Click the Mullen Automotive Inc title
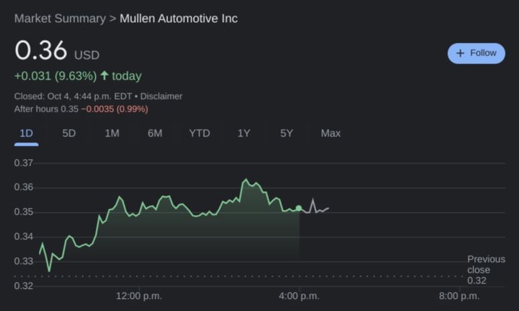Image resolution: width=519 pixels, height=311 pixels. pyautogui.click(x=178, y=18)
